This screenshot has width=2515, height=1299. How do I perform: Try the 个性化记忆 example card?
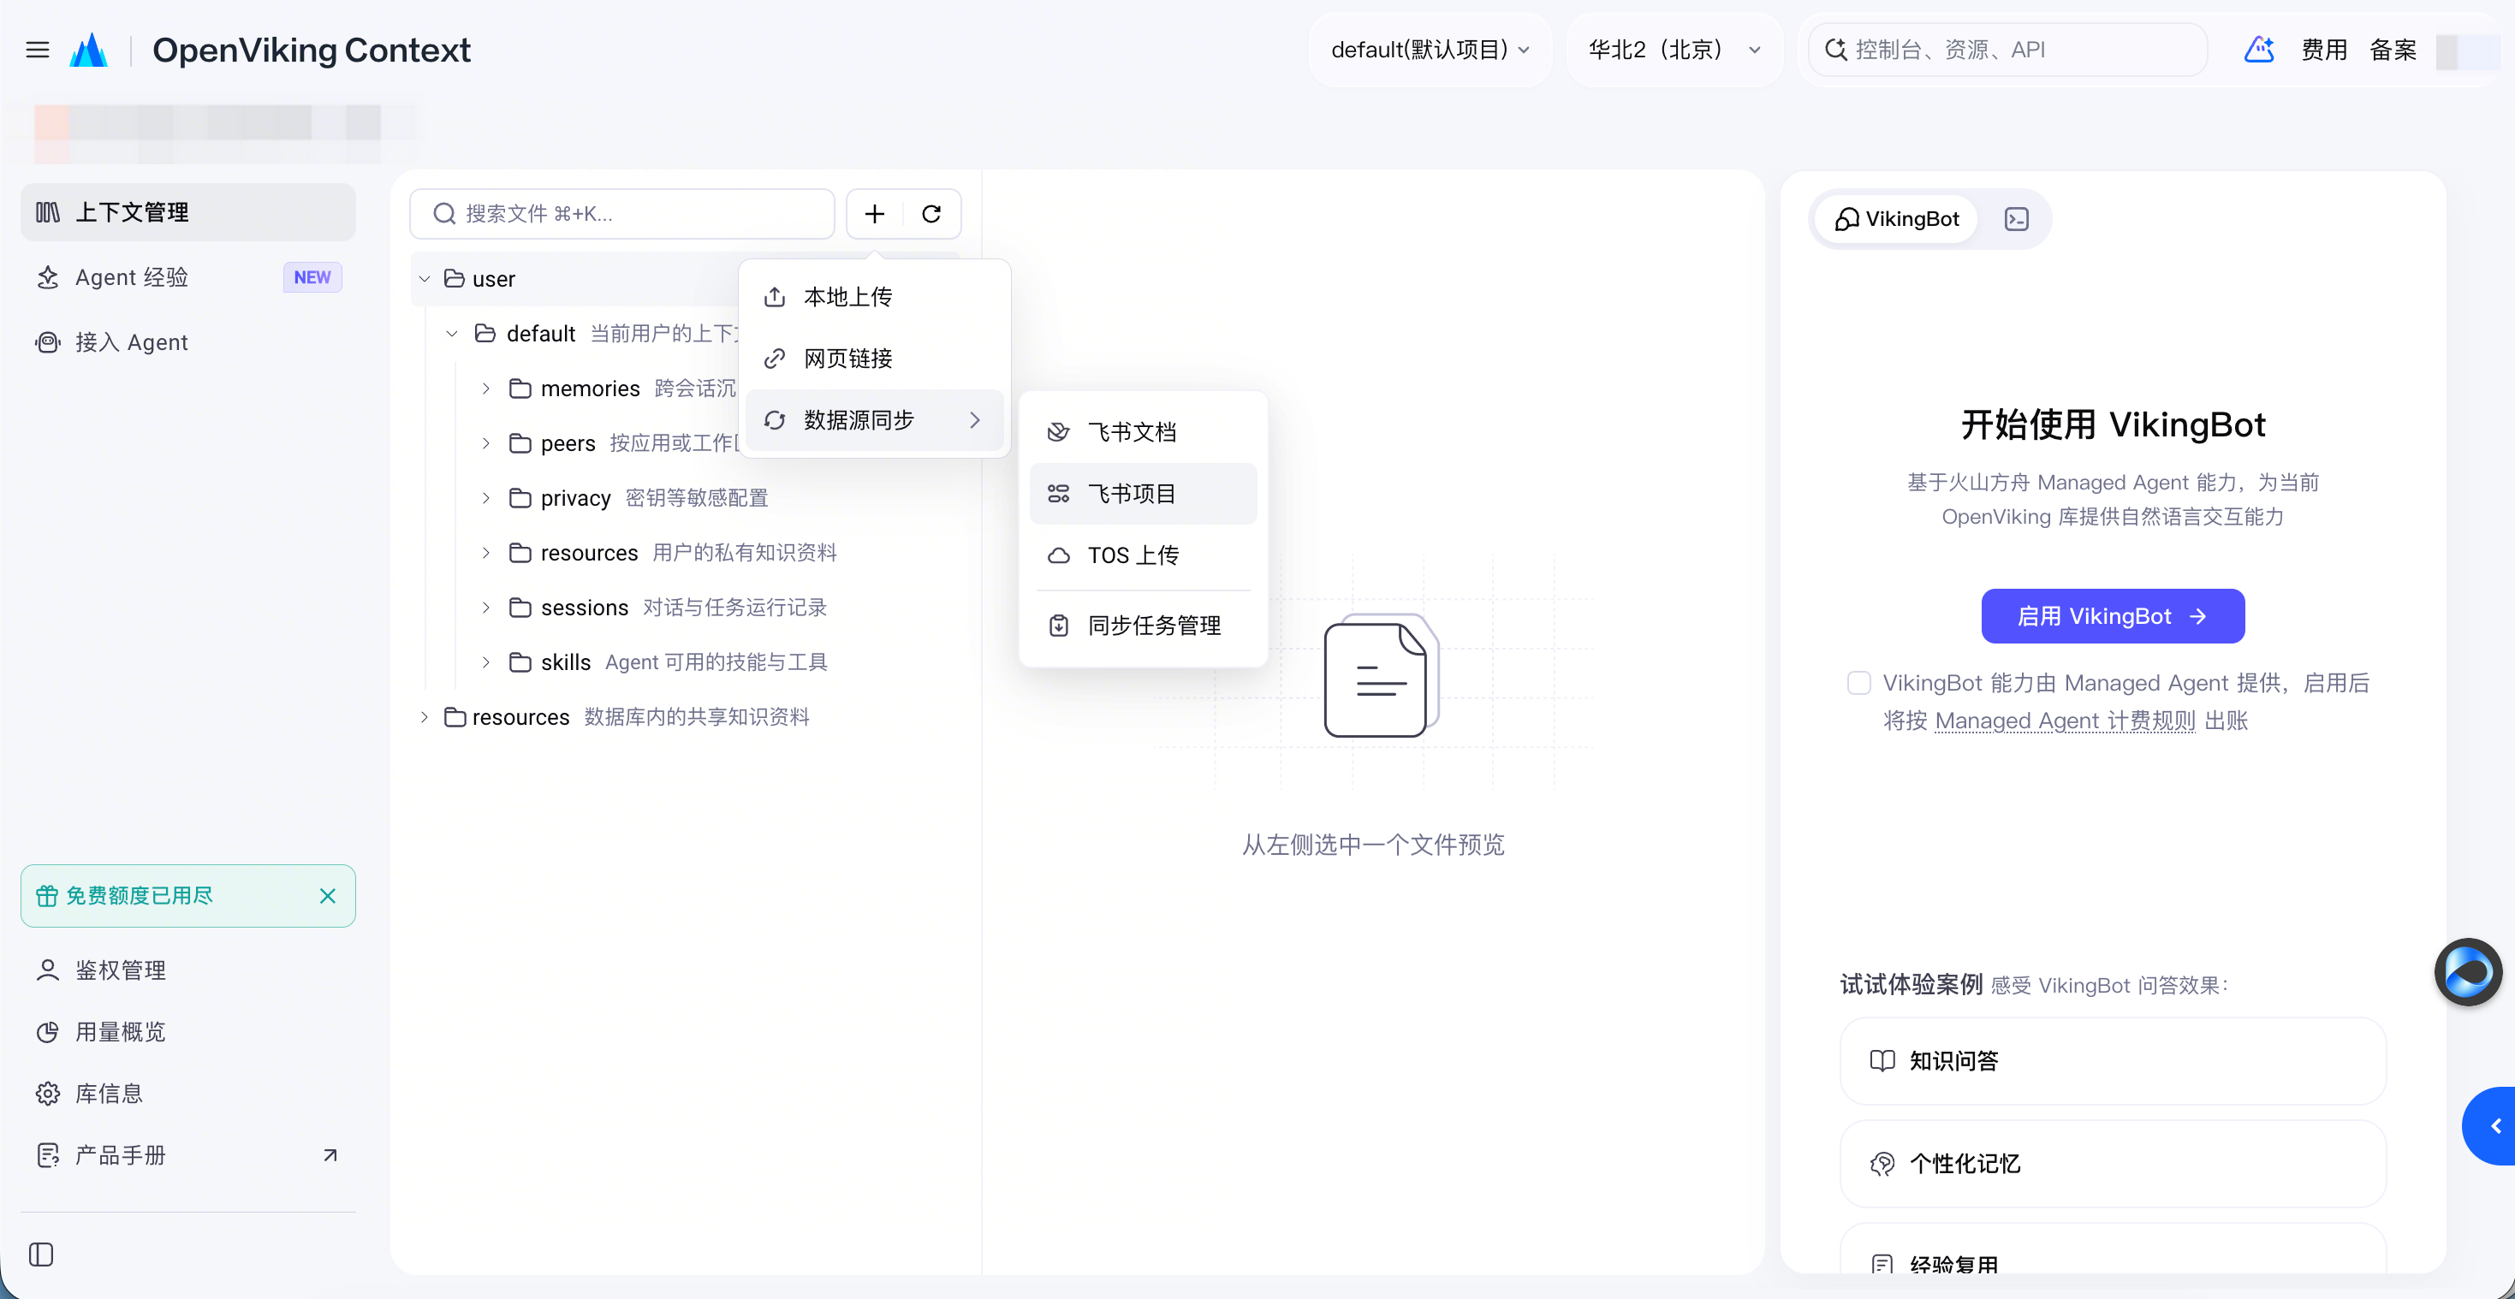coord(2112,1163)
